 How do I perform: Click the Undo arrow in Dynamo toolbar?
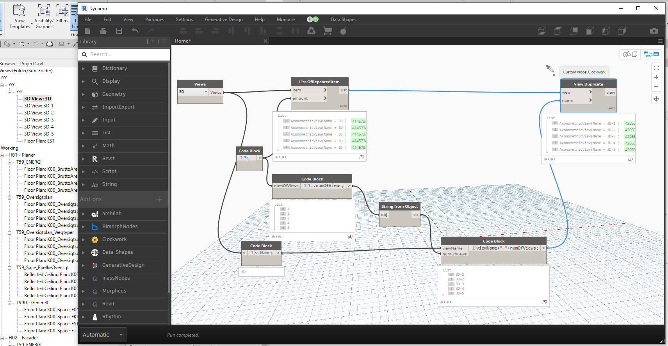coord(135,31)
